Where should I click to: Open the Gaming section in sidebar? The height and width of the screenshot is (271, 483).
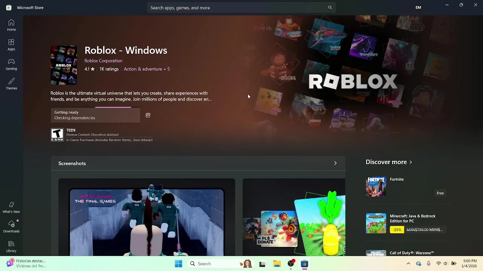(x=11, y=64)
